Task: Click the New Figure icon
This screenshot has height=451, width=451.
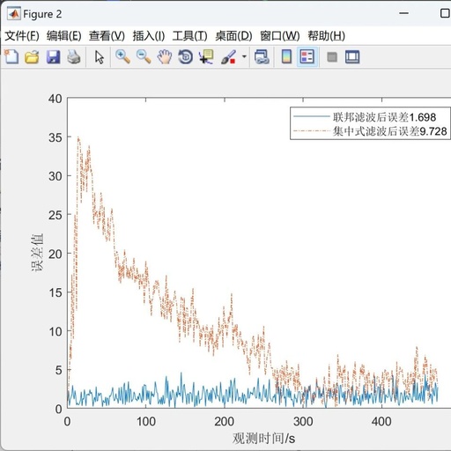Action: [11, 56]
